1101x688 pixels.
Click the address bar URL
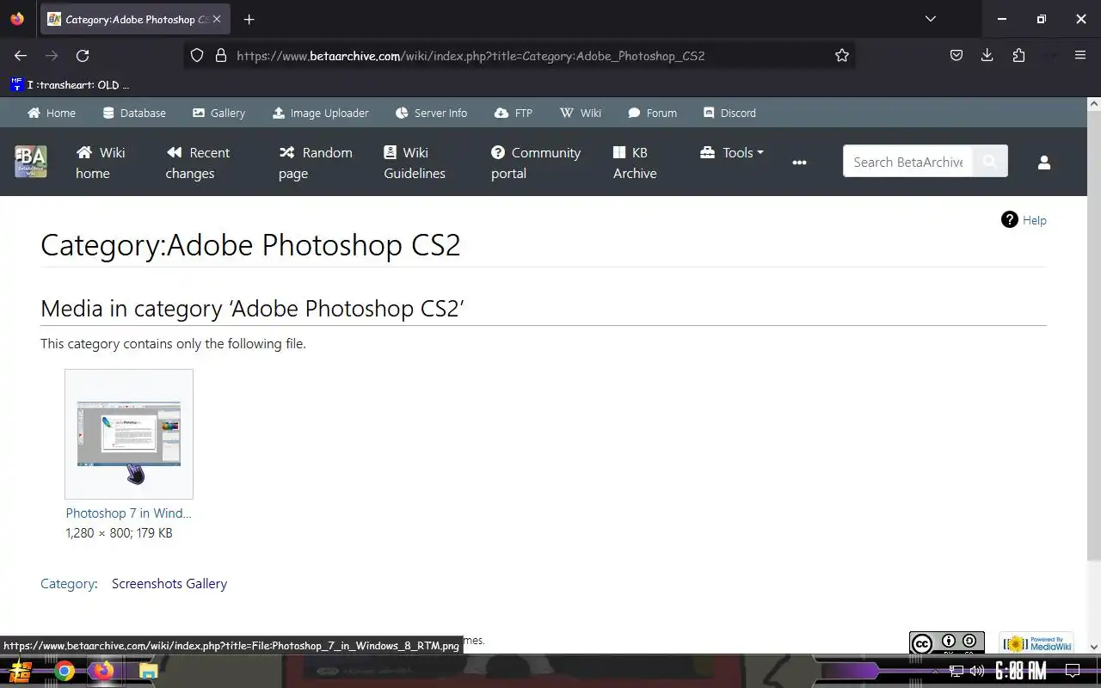[x=471, y=56]
